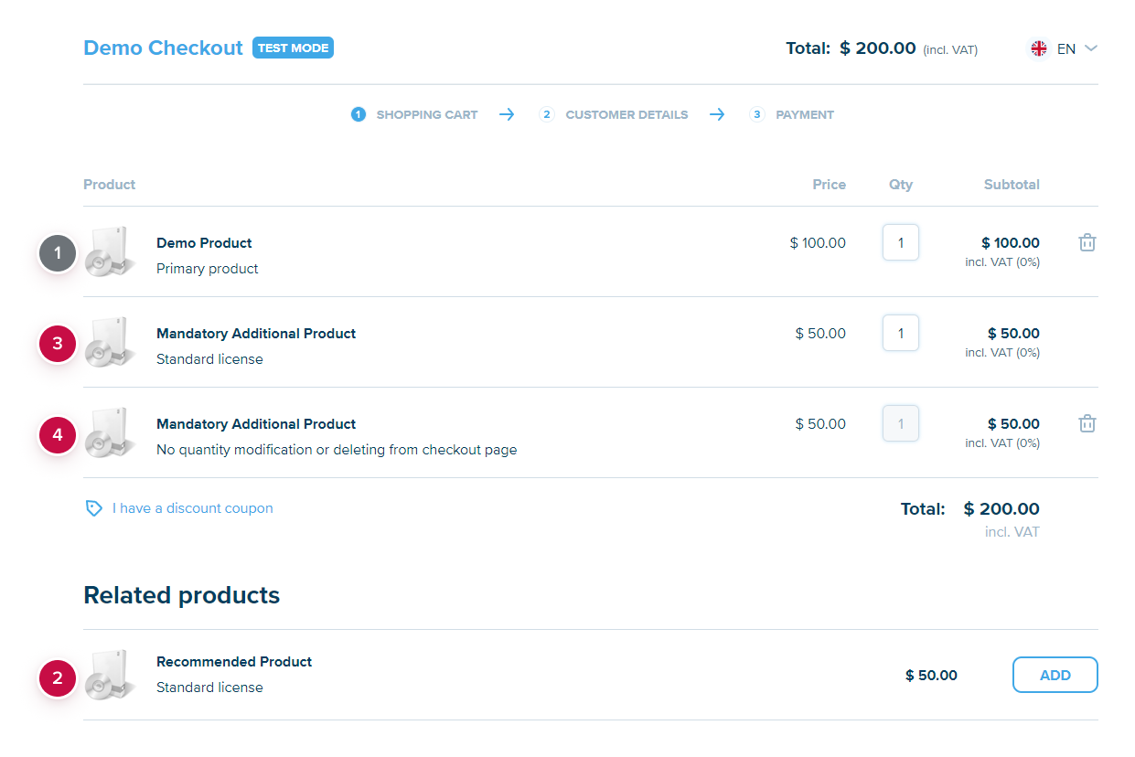
Task: Go to Payment step
Action: click(804, 115)
